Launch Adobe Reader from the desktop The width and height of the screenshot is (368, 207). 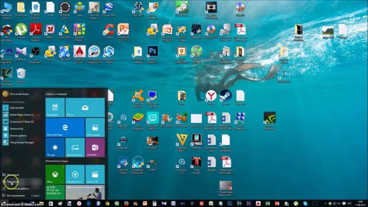coord(36,31)
